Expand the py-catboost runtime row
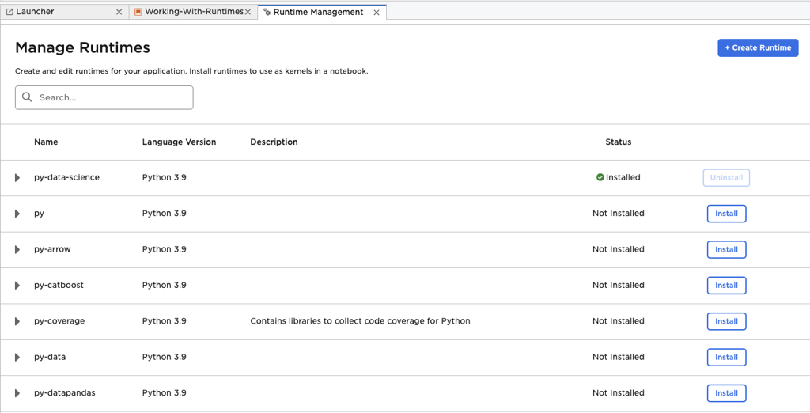Image resolution: width=810 pixels, height=413 pixels. coord(17,285)
